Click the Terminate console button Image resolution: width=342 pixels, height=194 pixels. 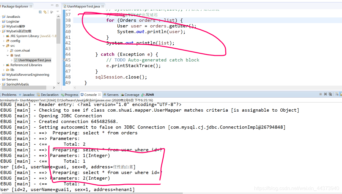point(320,94)
